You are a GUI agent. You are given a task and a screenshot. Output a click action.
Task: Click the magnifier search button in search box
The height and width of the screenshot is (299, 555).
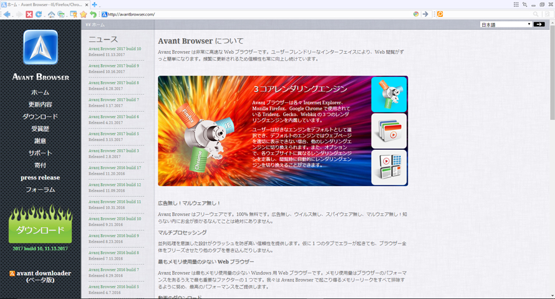536,14
